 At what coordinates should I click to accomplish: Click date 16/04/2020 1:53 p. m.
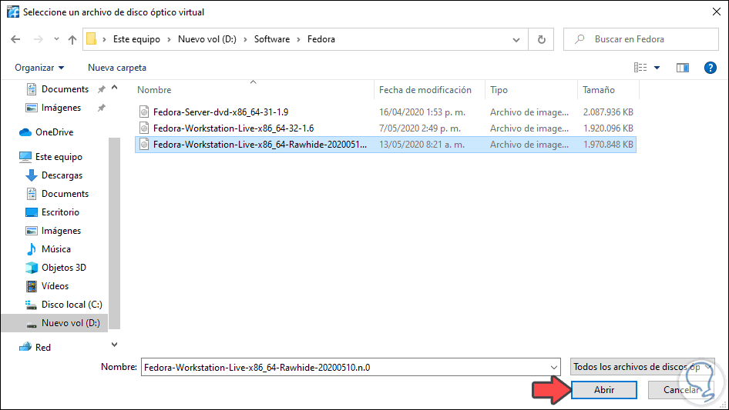(x=422, y=112)
